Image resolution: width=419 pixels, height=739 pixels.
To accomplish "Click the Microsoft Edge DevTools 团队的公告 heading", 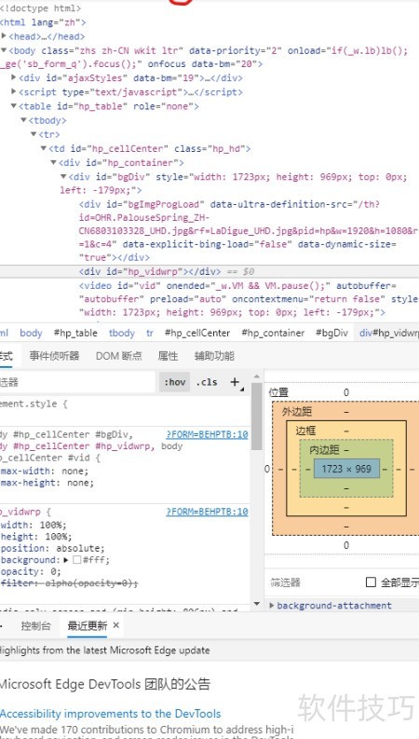I will pyautogui.click(x=105, y=684).
